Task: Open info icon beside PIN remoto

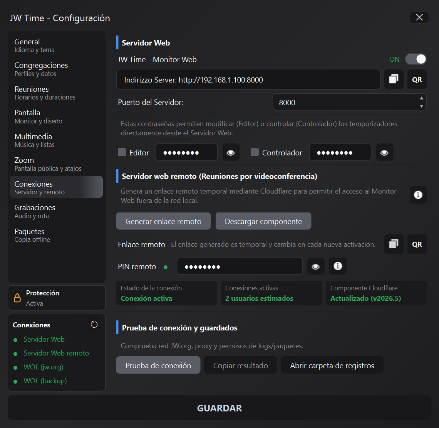Action: click(338, 266)
